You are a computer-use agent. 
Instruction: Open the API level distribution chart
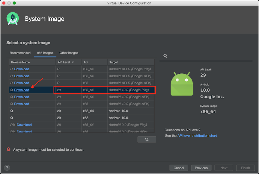pyautogui.click(x=197, y=135)
